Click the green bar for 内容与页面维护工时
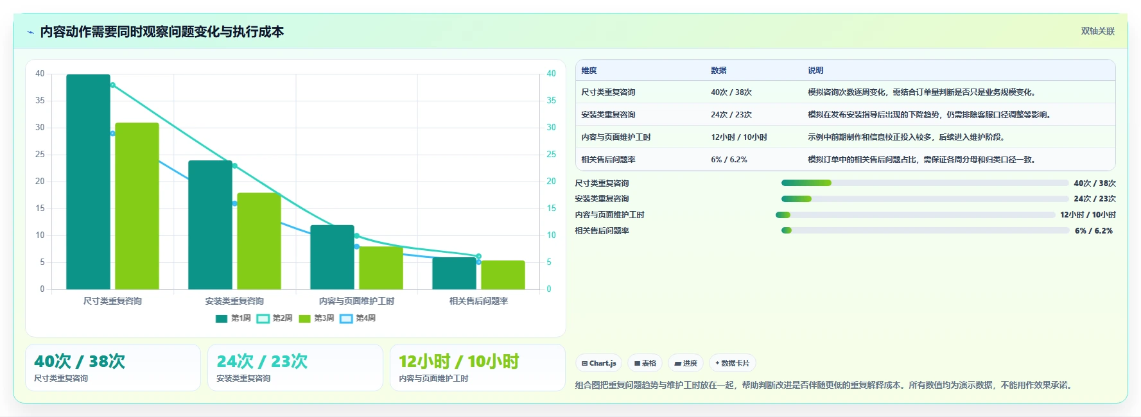 pyautogui.click(x=381, y=268)
